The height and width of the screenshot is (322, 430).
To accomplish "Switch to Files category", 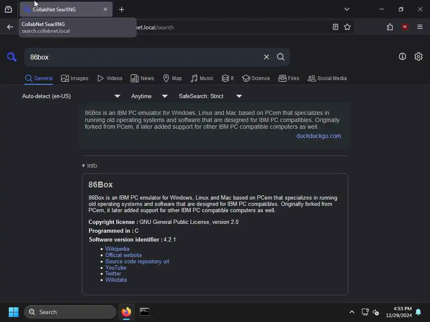I will click(x=288, y=78).
